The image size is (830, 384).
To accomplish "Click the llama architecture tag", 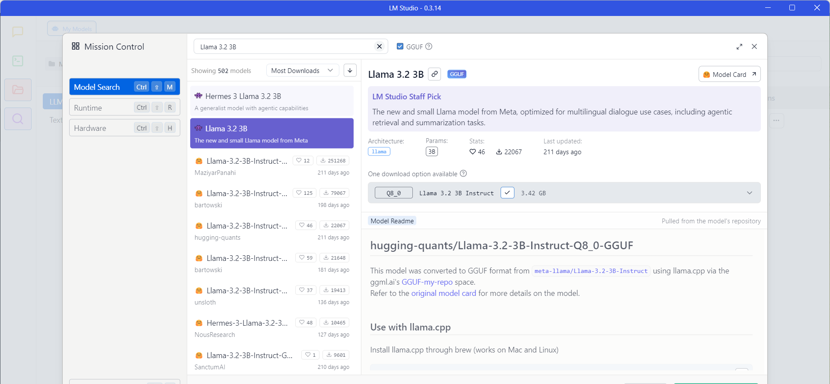I will (379, 152).
